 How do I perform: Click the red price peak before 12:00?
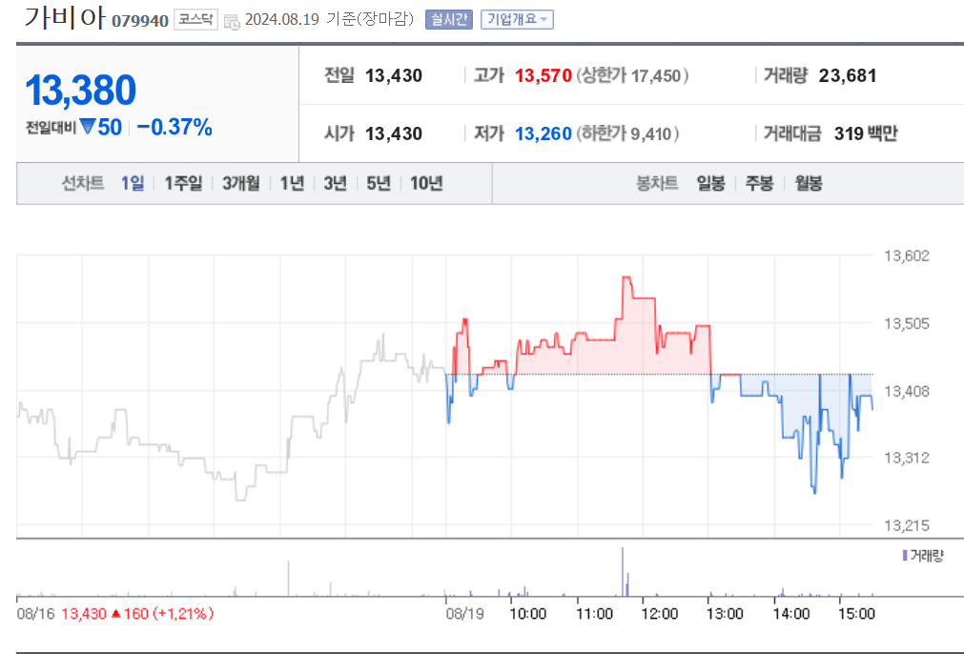point(626,279)
